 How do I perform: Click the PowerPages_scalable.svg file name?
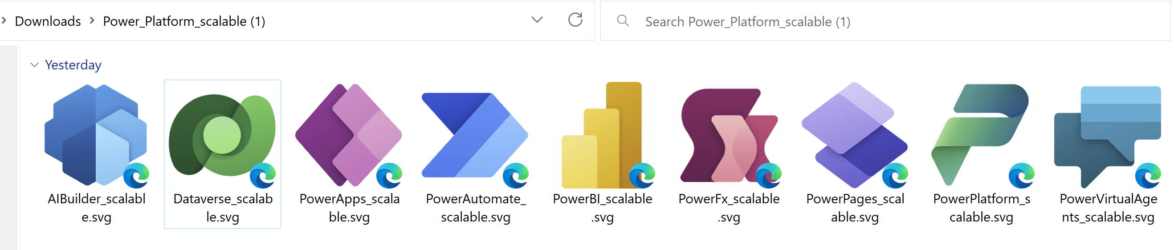coord(855,208)
